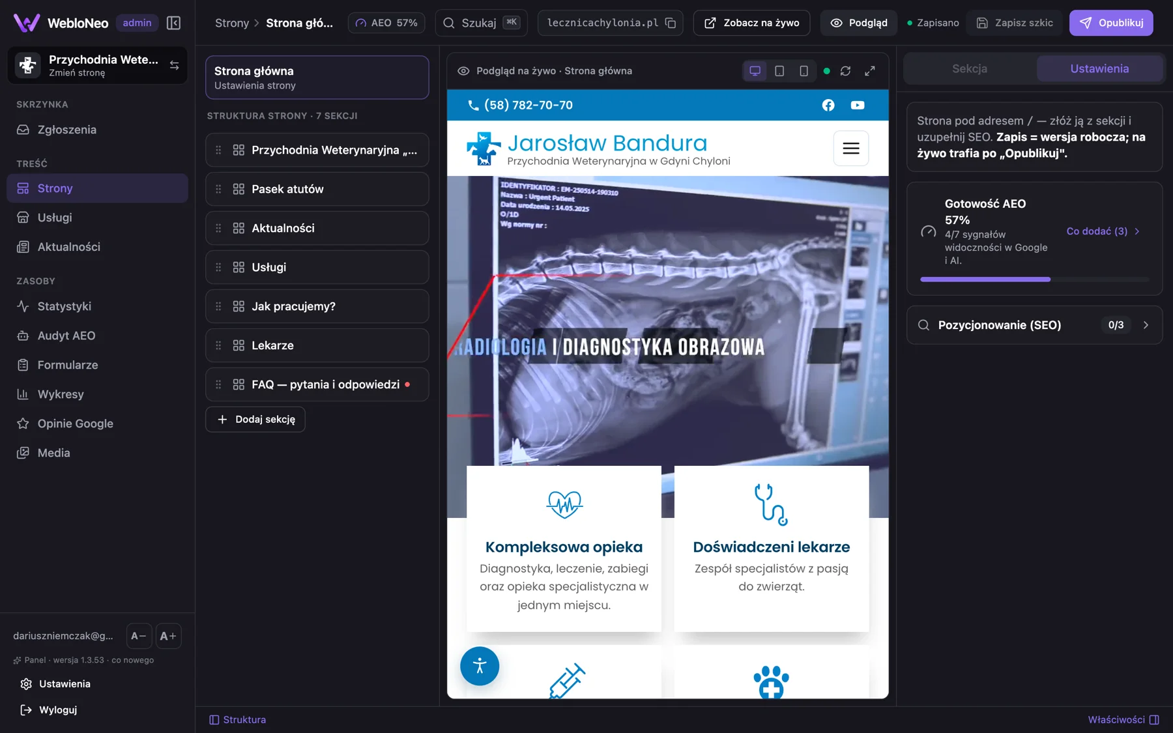Click Dodaj sekcję button
The width and height of the screenshot is (1173, 733).
[255, 419]
